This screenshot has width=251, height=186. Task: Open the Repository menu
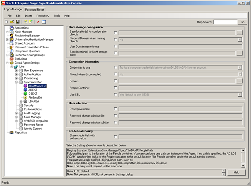coord(43,16)
